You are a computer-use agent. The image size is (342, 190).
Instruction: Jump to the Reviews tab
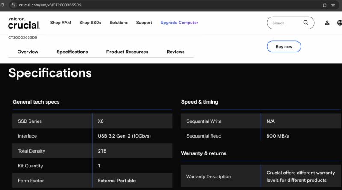tap(175, 52)
